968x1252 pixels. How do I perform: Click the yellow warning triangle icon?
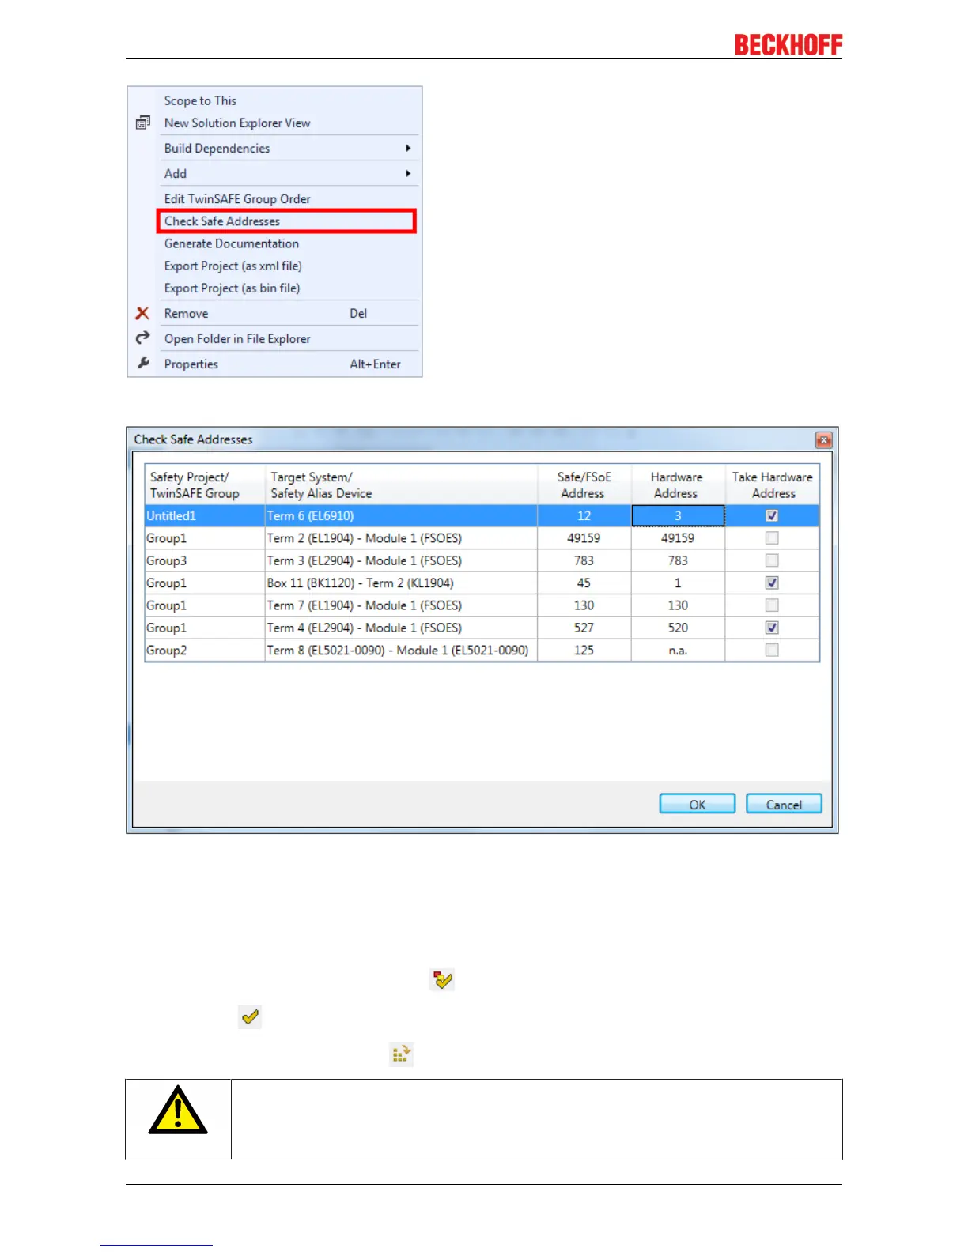178,1110
